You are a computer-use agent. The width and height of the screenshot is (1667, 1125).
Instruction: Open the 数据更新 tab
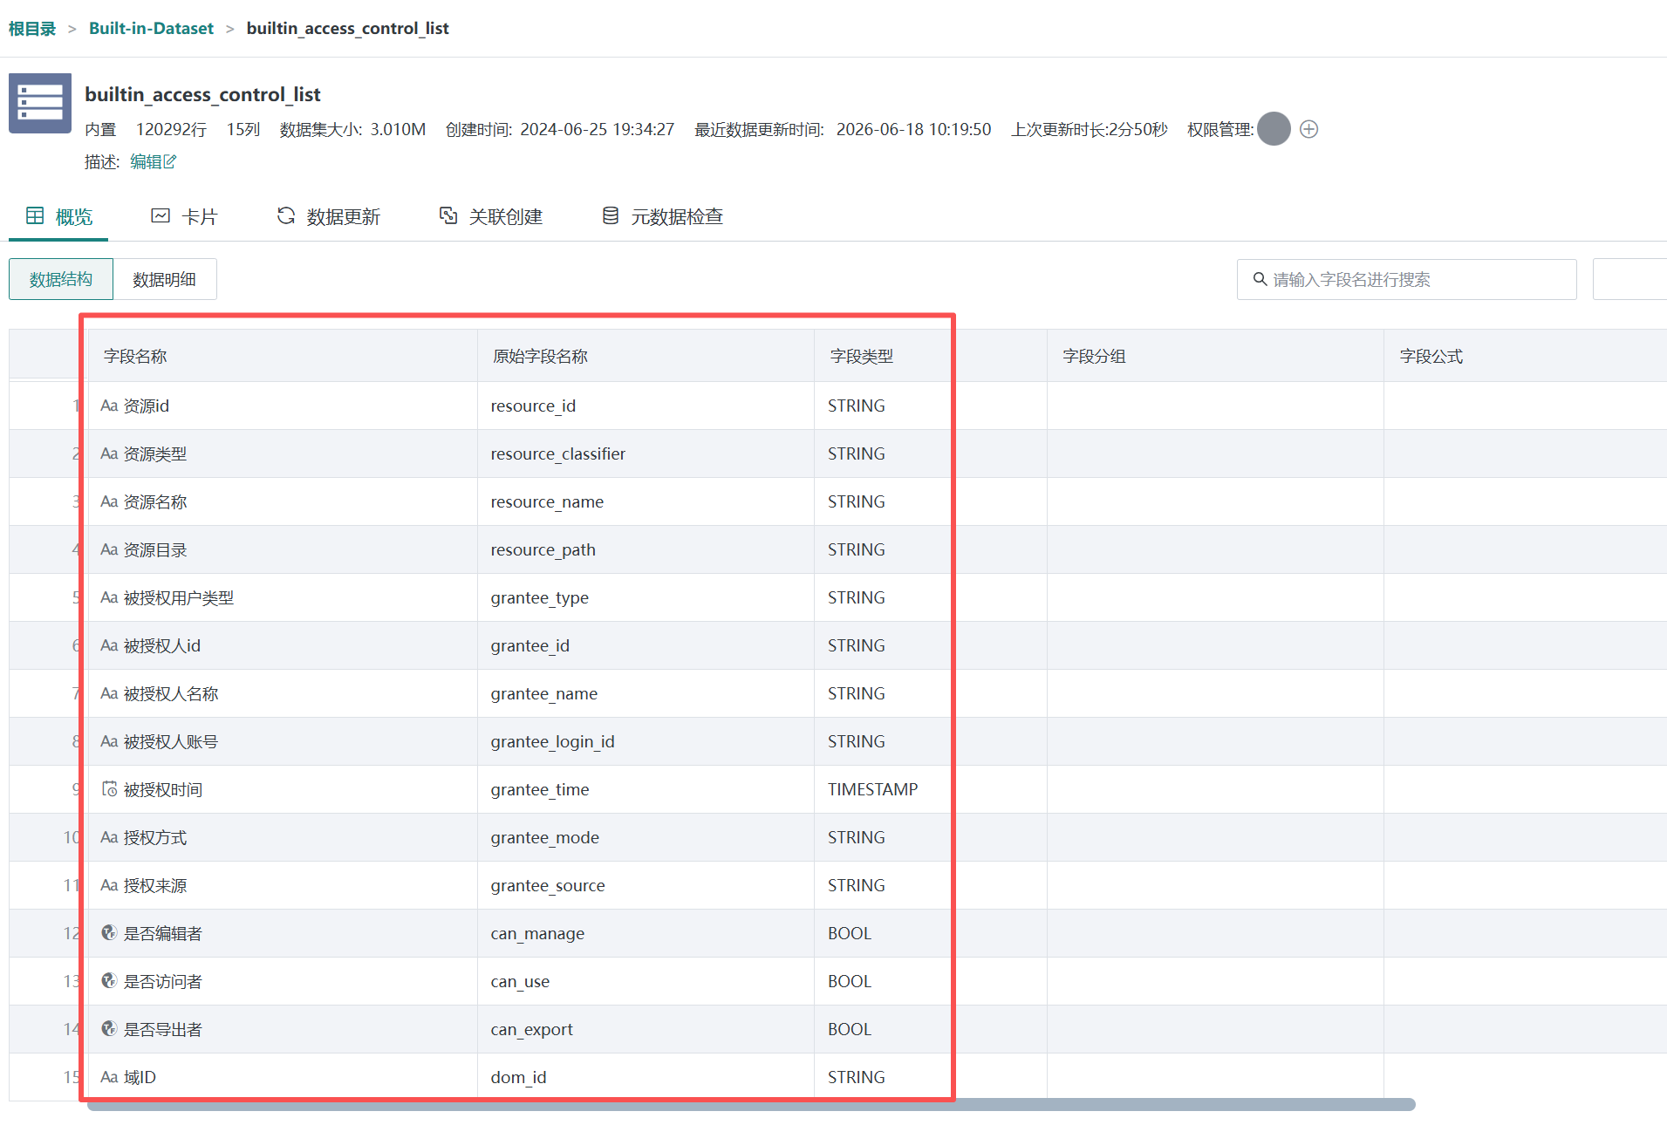328,216
